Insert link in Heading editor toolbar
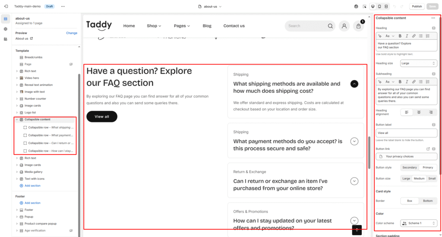Screen dimensions: 442x237 [x=414, y=36]
